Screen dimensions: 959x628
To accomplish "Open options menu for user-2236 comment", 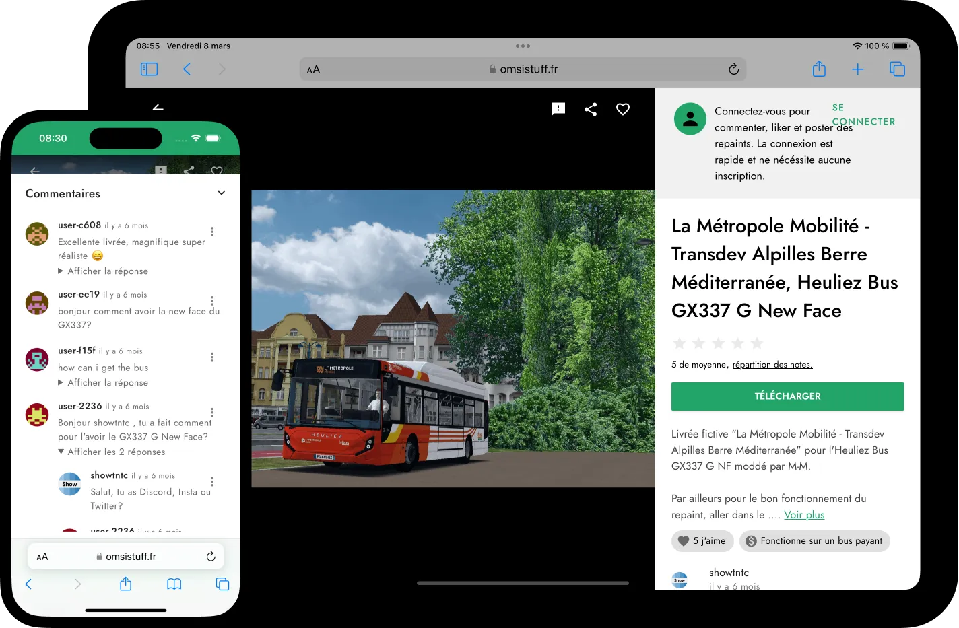I will click(212, 413).
